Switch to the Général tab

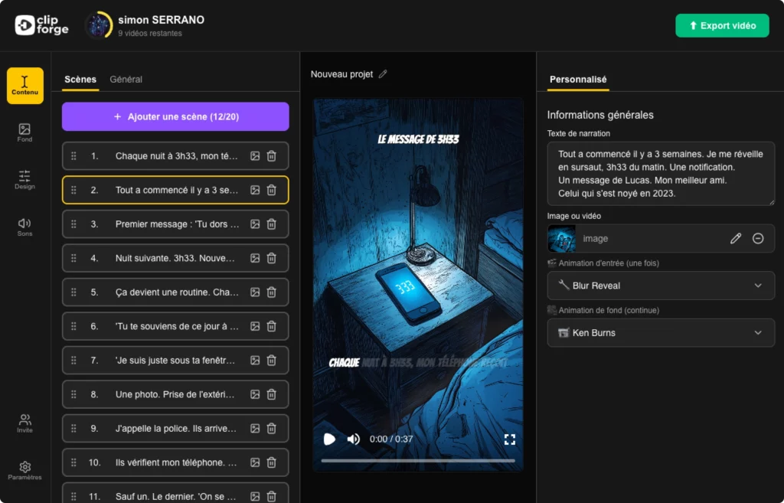point(126,80)
